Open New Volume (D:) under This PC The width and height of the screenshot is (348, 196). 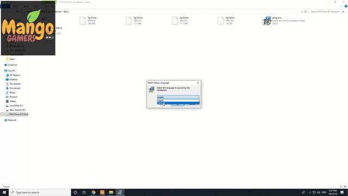pyautogui.click(x=17, y=110)
